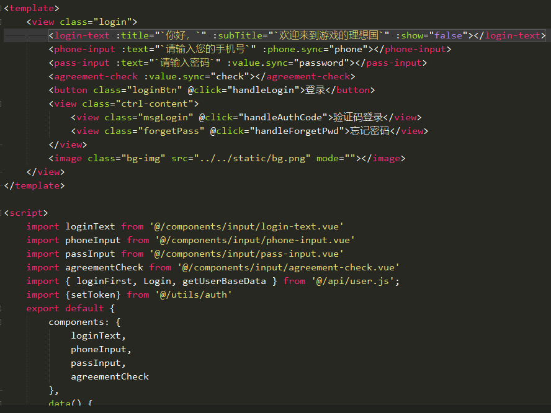Click the closing template tag
Image resolution: width=551 pixels, height=413 pixels.
coord(34,186)
